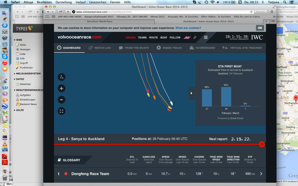Open the 'What are cookies?' link
Viewport: 298px width, 186px height.
click(x=188, y=28)
